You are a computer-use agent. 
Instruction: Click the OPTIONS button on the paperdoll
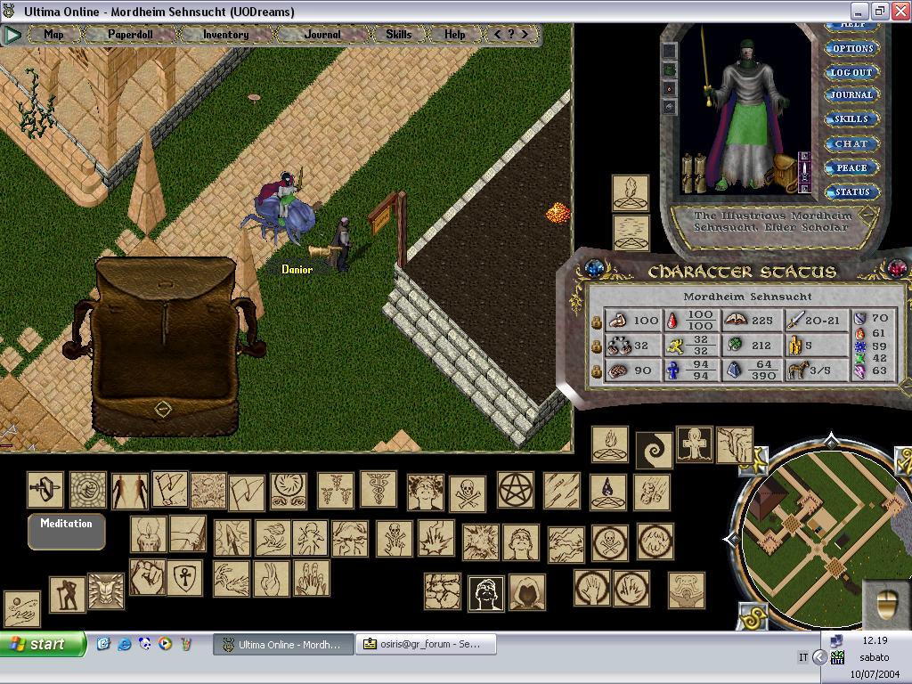tap(852, 49)
